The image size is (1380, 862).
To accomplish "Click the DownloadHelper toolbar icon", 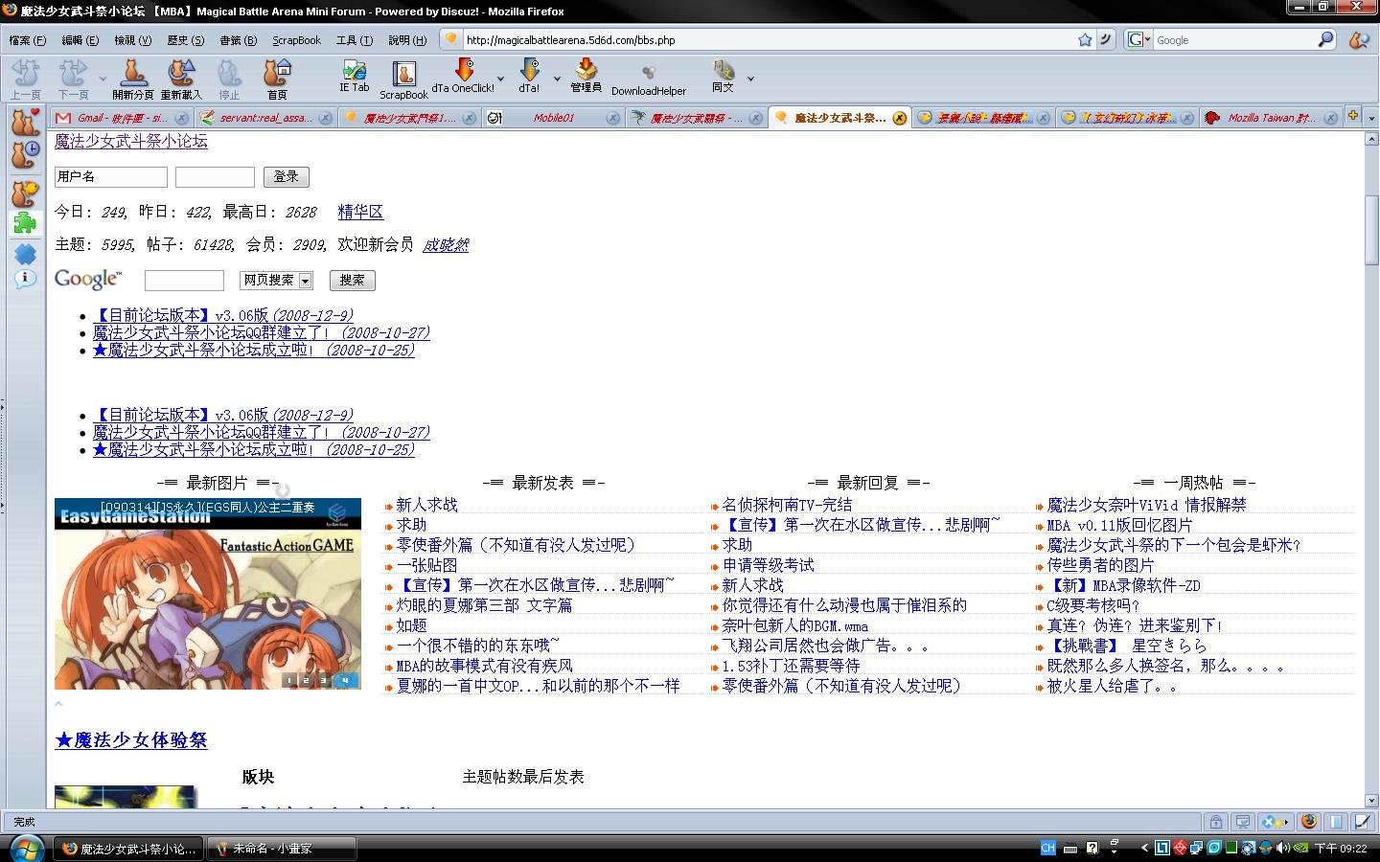I will (649, 77).
